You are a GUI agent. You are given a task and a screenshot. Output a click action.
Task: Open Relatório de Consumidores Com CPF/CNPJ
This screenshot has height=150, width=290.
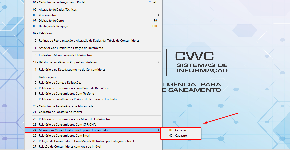tap(65, 125)
